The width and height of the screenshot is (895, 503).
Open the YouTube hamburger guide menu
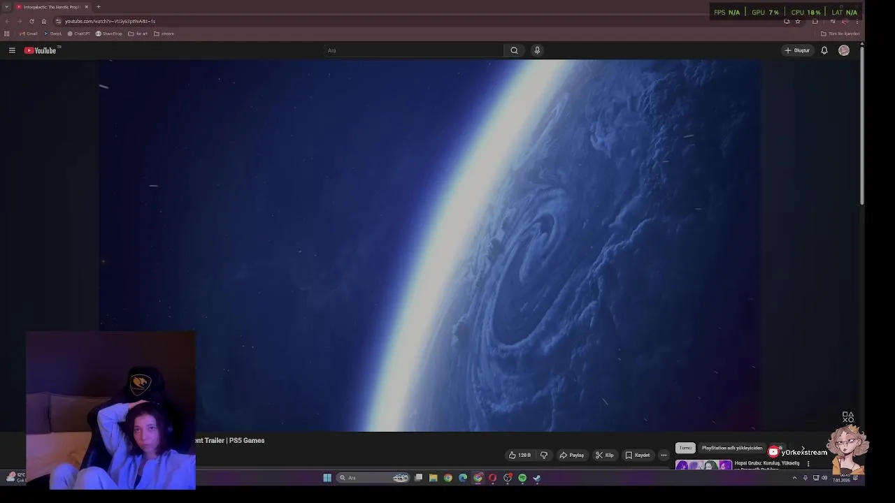point(12,50)
